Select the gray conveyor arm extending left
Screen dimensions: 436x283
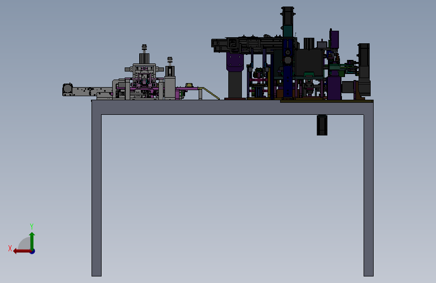click(x=88, y=91)
